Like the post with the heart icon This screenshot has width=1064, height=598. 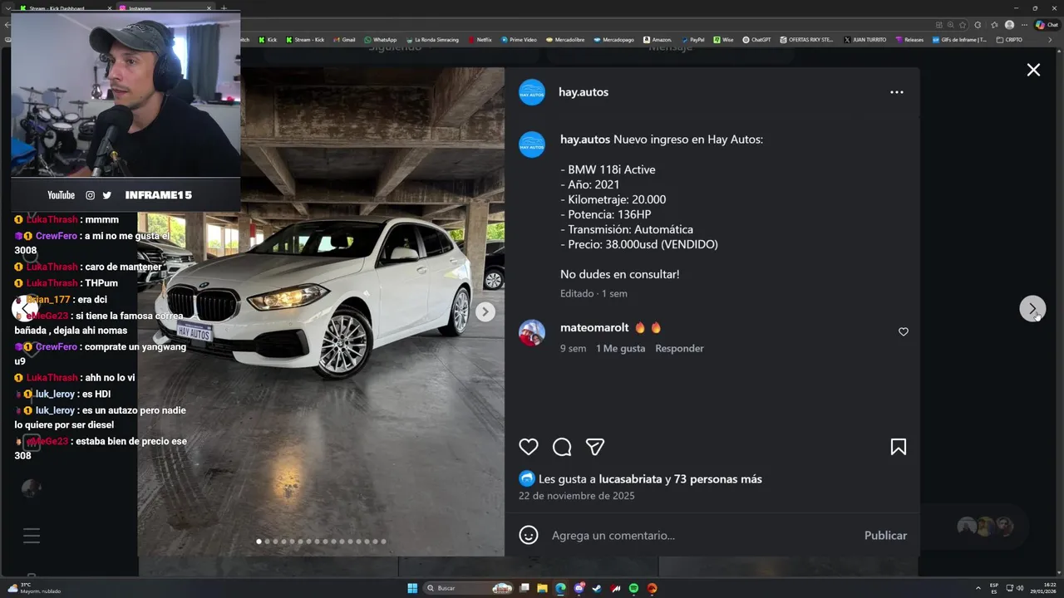(529, 447)
